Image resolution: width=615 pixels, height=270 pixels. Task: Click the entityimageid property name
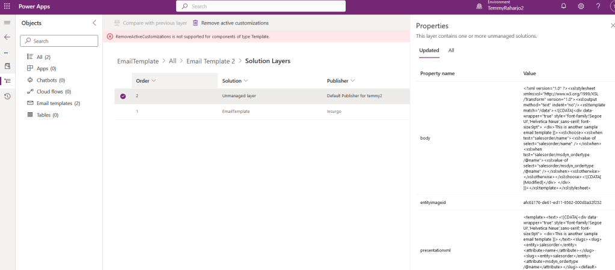pyautogui.click(x=433, y=202)
